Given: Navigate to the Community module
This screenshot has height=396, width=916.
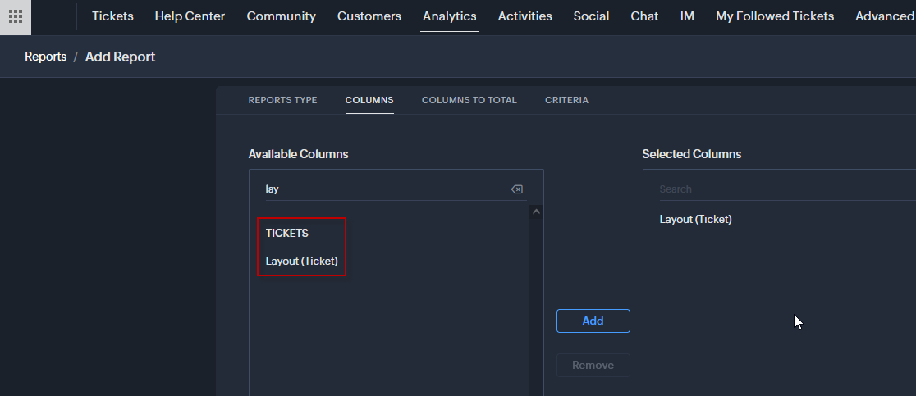Looking at the screenshot, I should 281,16.
